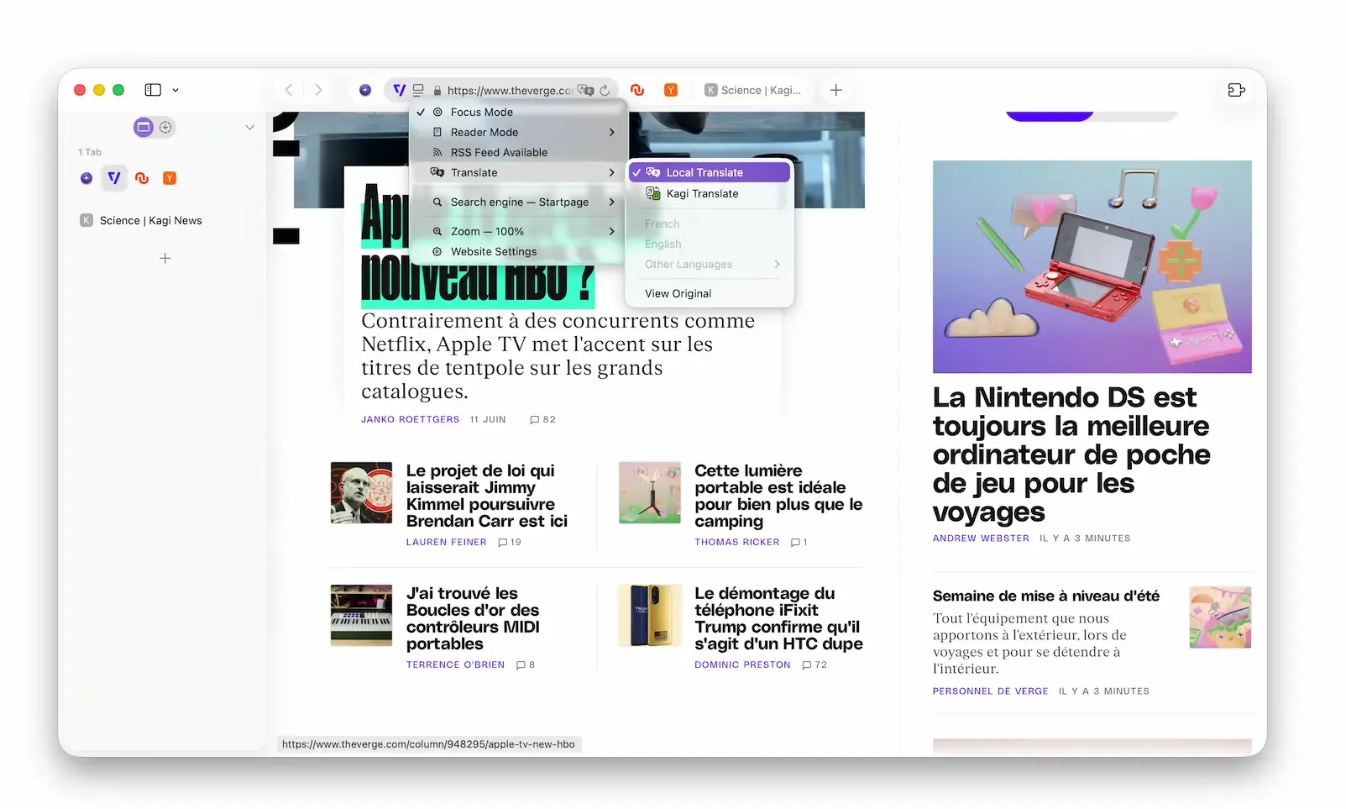Open Semaine de mise à niveau d'été article
The height and width of the screenshot is (809, 1346).
click(1046, 596)
